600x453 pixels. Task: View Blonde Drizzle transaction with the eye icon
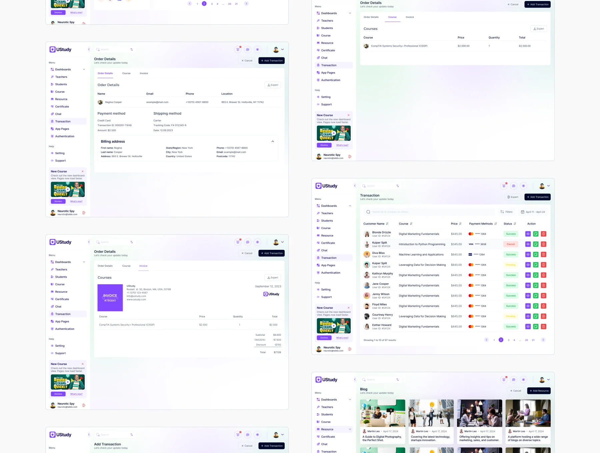(x=528, y=234)
